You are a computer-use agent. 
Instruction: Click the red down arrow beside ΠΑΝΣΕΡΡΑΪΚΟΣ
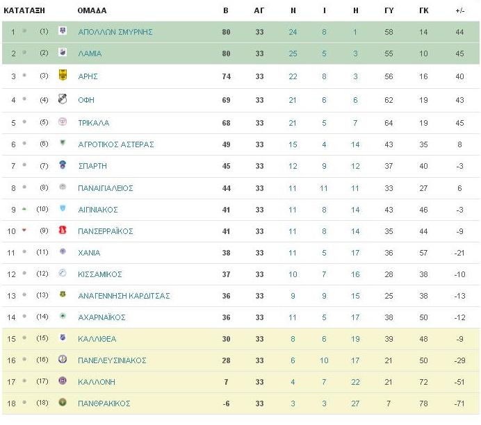[x=24, y=230]
